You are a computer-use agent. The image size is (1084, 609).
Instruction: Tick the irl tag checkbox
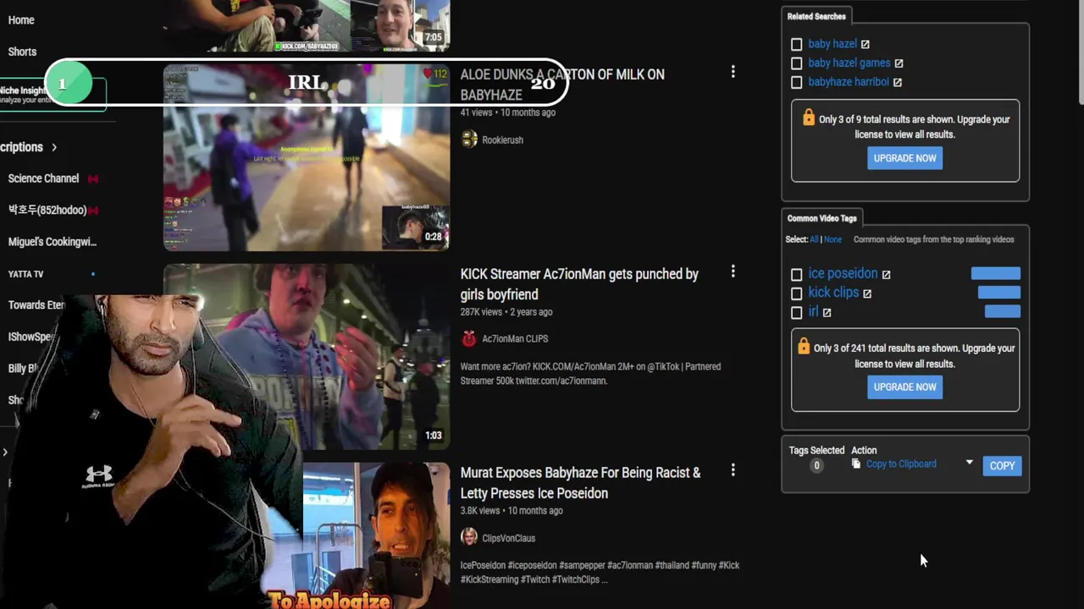[x=796, y=312]
